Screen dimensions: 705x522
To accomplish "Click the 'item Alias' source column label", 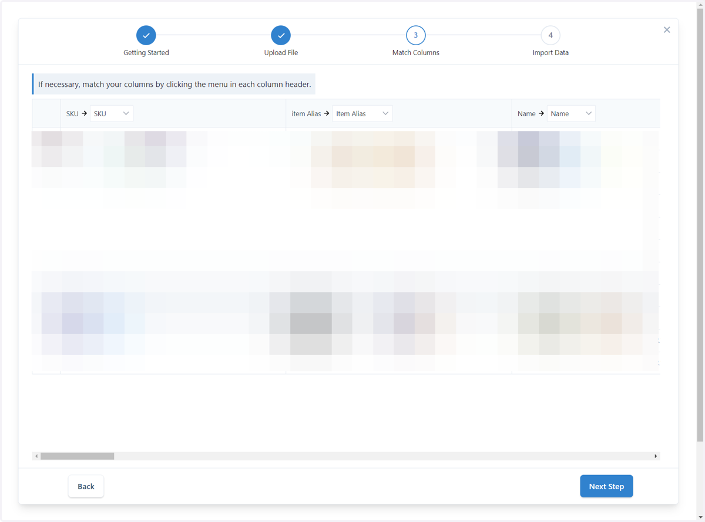I will coord(306,114).
